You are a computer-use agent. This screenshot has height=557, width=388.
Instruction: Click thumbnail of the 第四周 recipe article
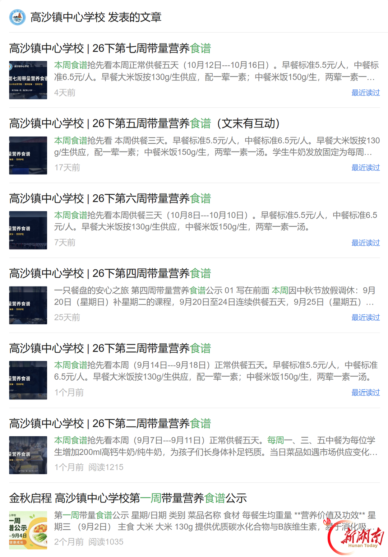[28, 305]
